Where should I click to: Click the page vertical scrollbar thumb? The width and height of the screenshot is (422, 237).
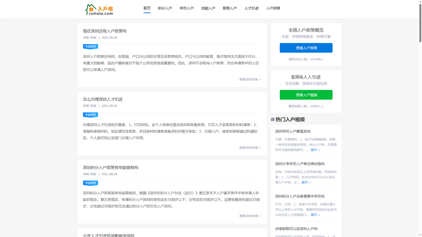coord(420,23)
